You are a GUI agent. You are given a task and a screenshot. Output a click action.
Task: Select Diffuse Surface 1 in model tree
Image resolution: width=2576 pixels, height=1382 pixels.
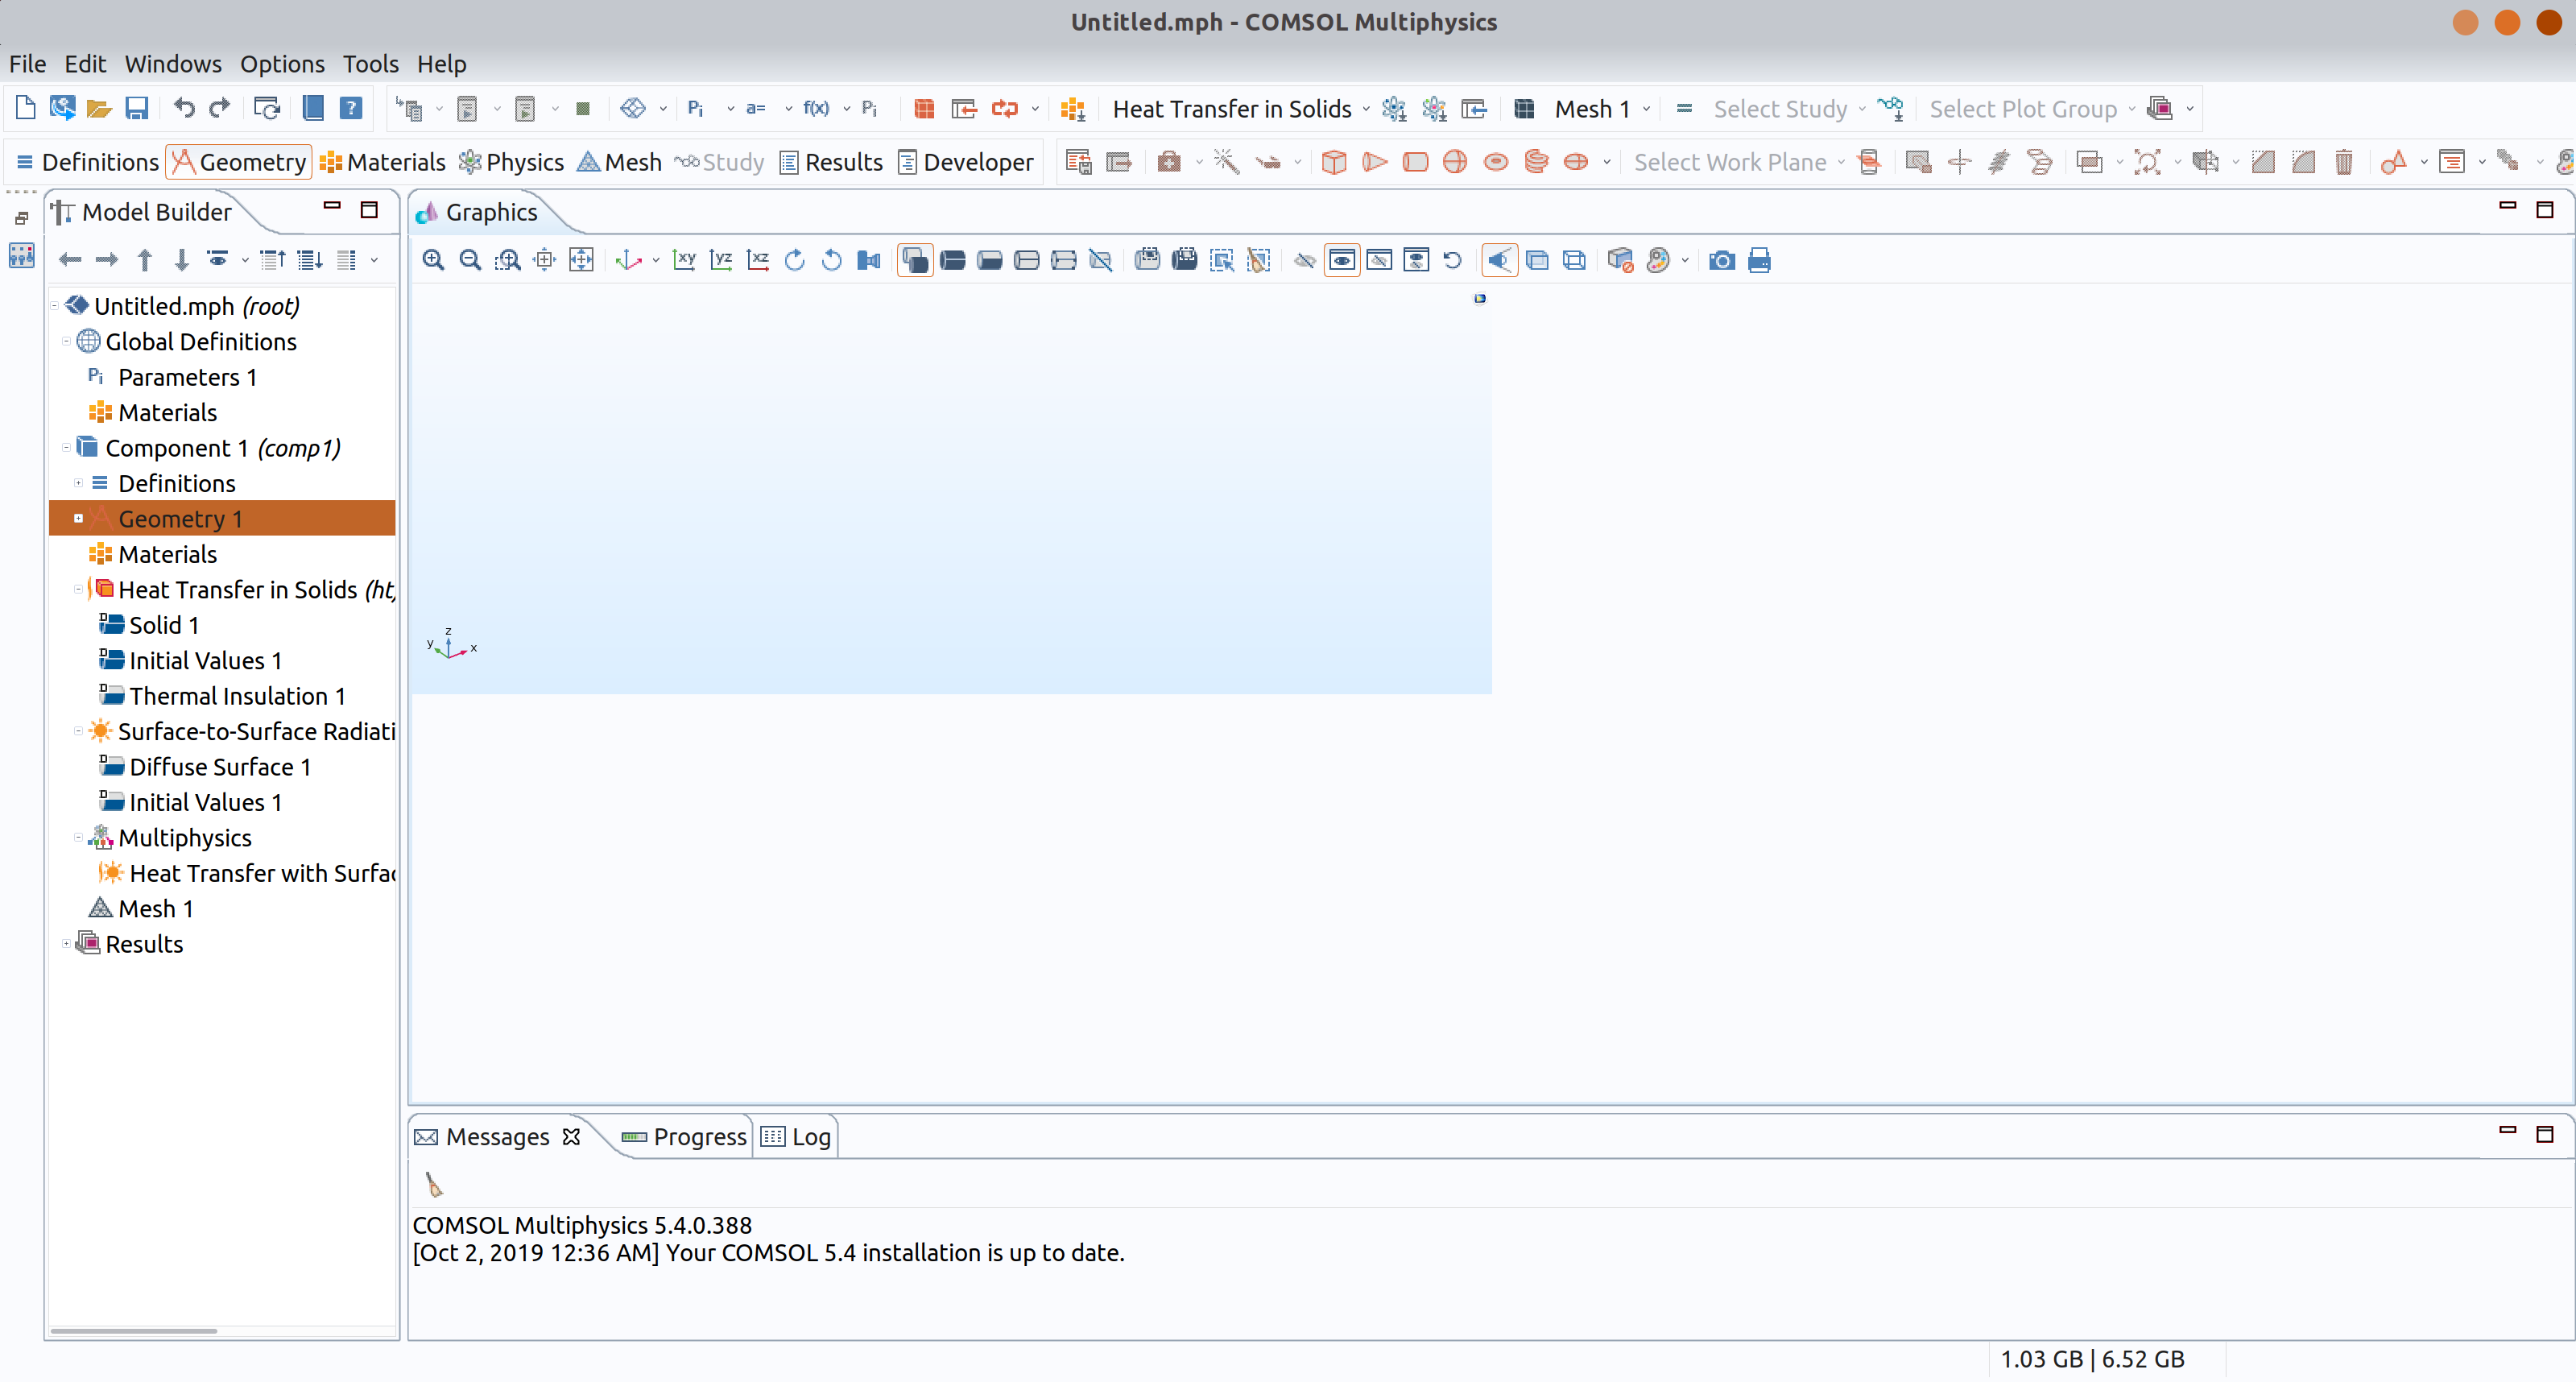220,767
